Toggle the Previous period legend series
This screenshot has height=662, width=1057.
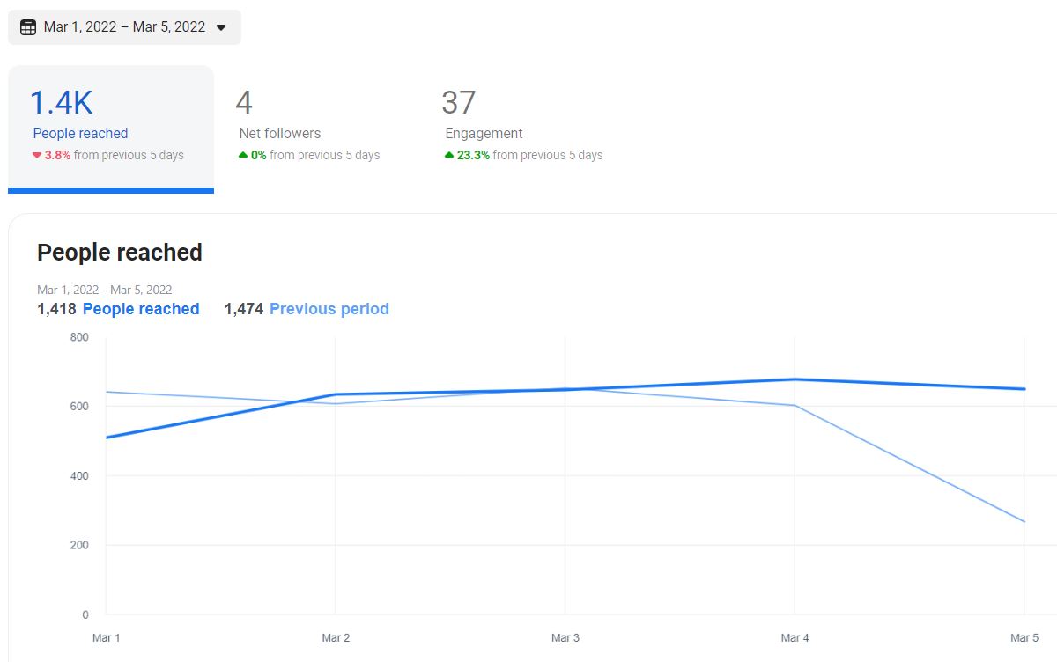[329, 309]
